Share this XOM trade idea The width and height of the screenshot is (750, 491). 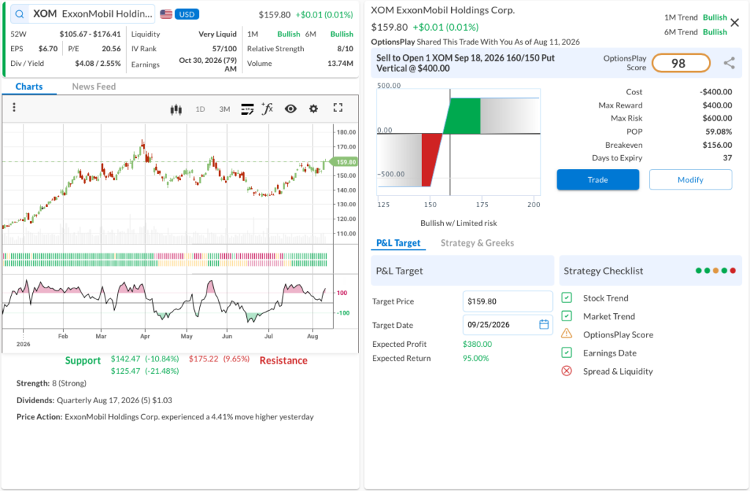(x=729, y=63)
